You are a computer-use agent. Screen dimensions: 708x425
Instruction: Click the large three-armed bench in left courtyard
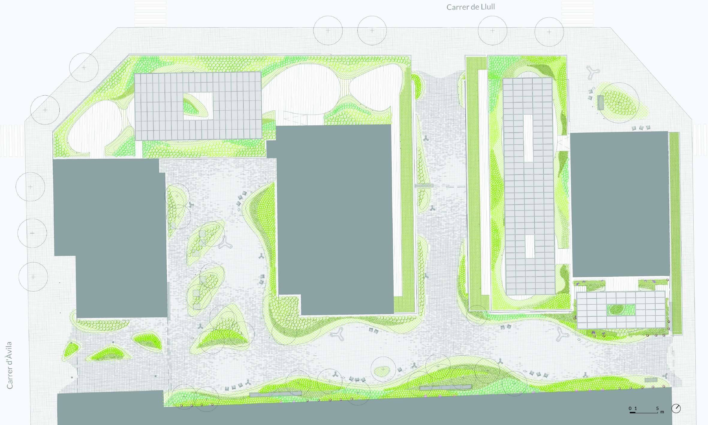coord(225,242)
